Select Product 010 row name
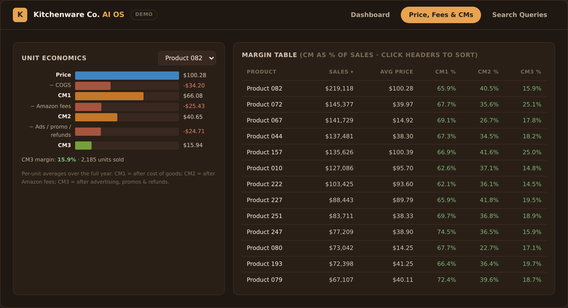Image resolution: width=568 pixels, height=308 pixels. pos(264,168)
